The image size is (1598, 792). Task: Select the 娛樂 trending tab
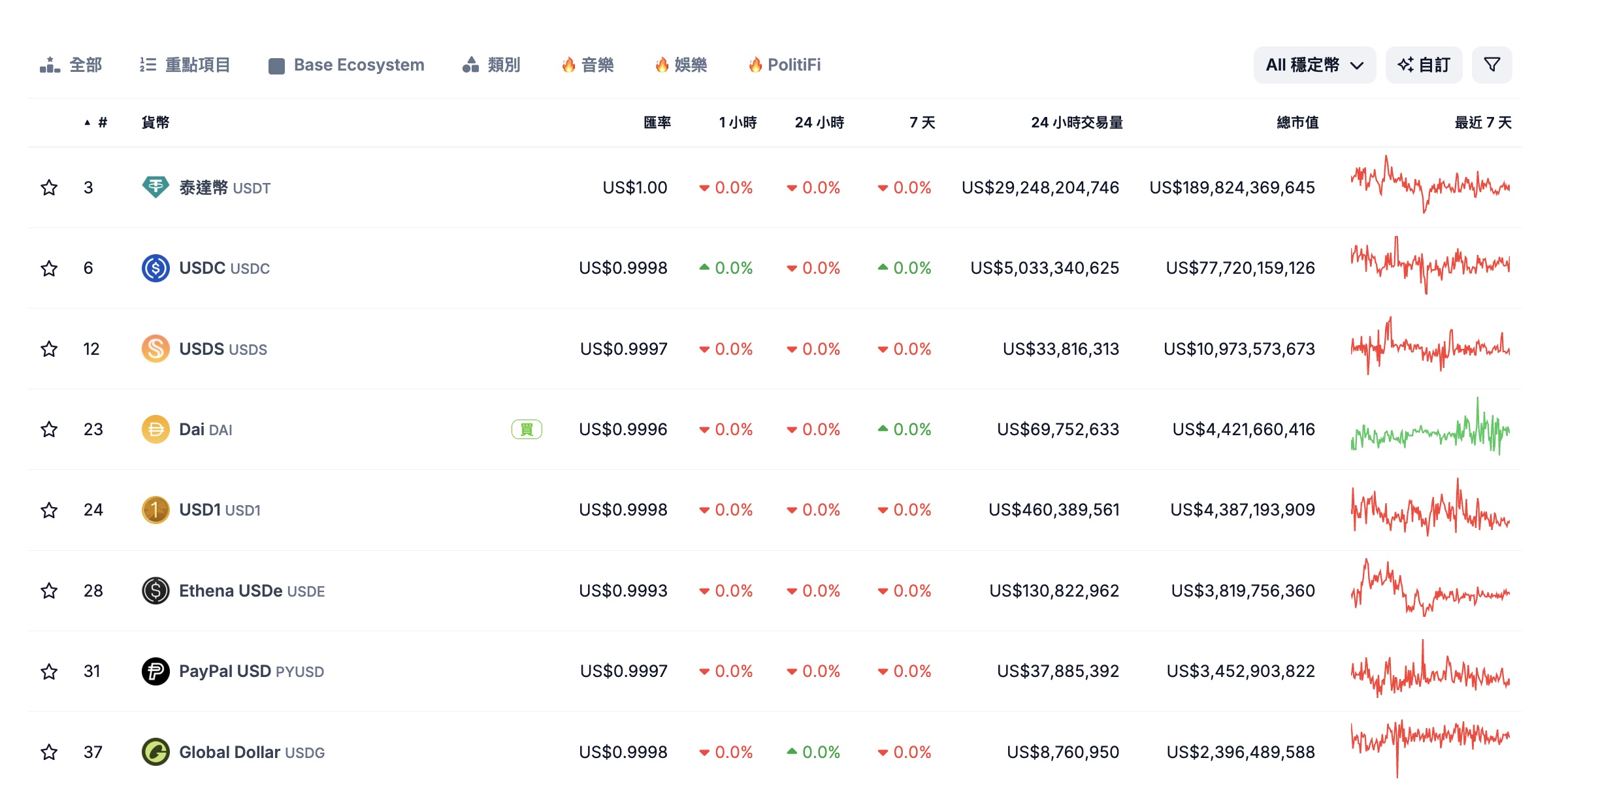point(681,65)
